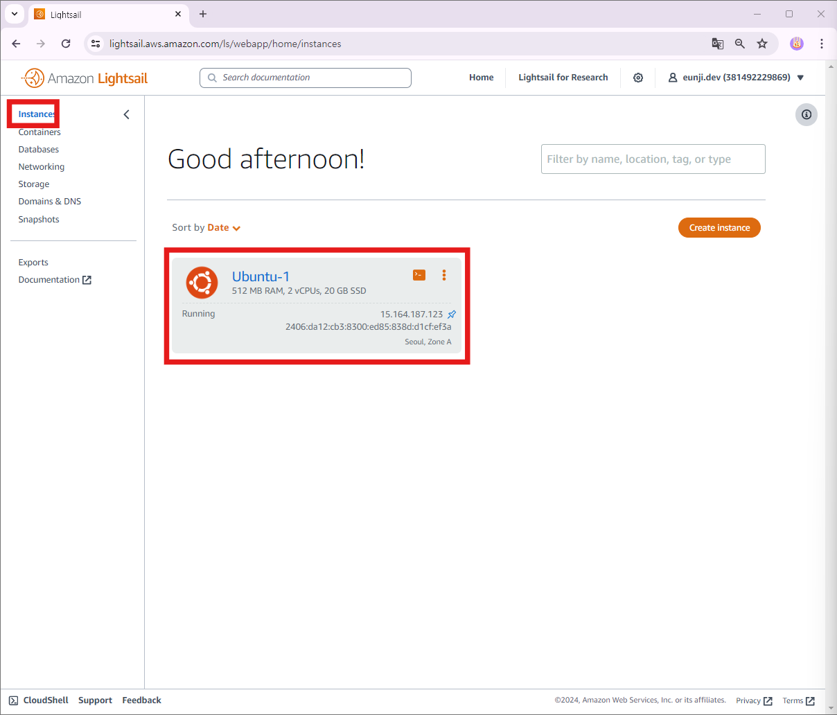Image resolution: width=837 pixels, height=715 pixels.
Task: Click the Running status text
Action: click(199, 314)
